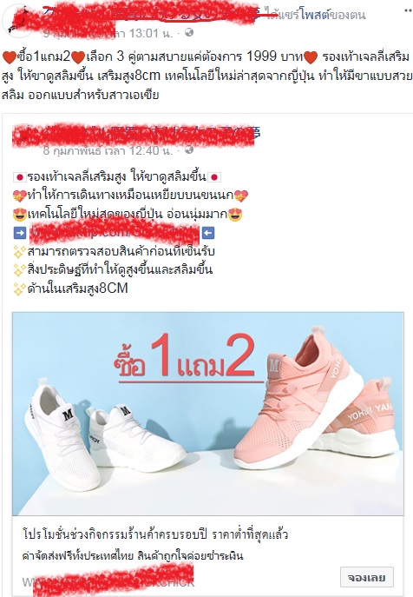Open the post options menu dots at top right
Viewport: 413px width, 597px height.
pyautogui.click(x=408, y=11)
